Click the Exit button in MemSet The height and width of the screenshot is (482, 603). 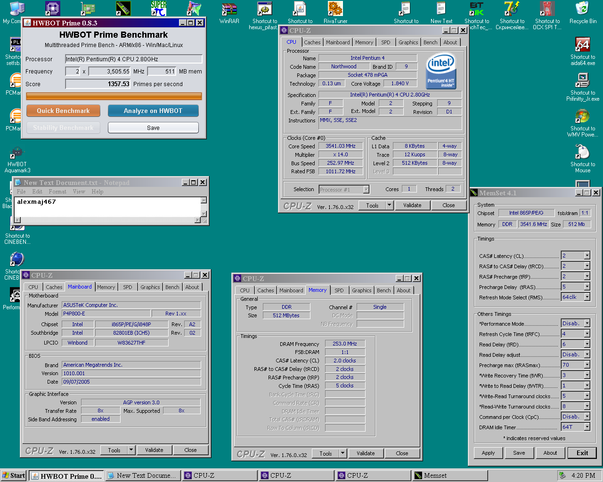[582, 453]
